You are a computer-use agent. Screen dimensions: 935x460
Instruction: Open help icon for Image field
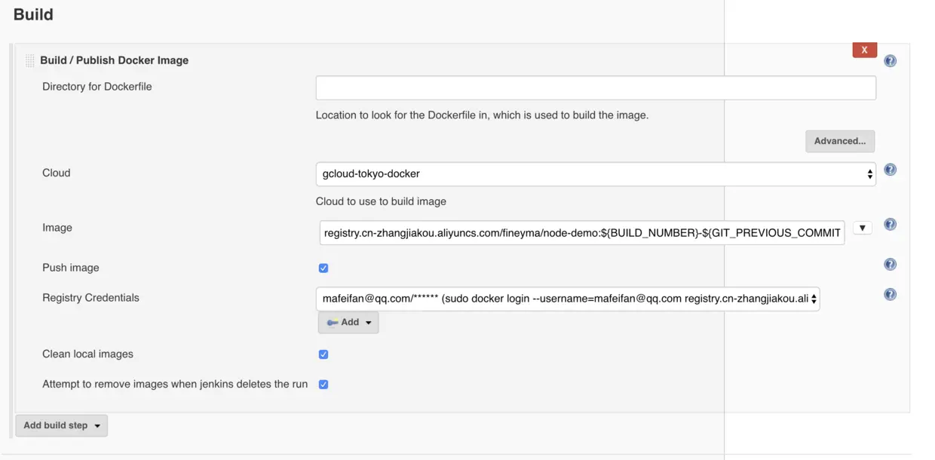[891, 225]
